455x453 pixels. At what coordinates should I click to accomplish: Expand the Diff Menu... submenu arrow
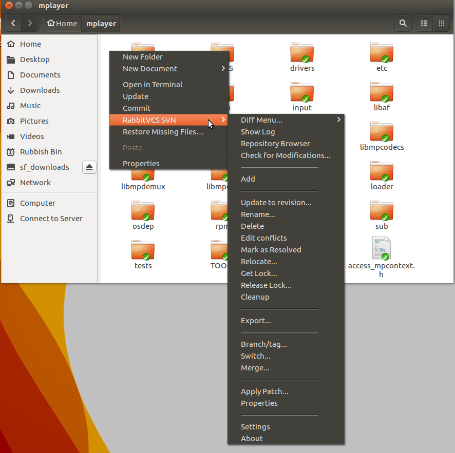pyautogui.click(x=338, y=120)
